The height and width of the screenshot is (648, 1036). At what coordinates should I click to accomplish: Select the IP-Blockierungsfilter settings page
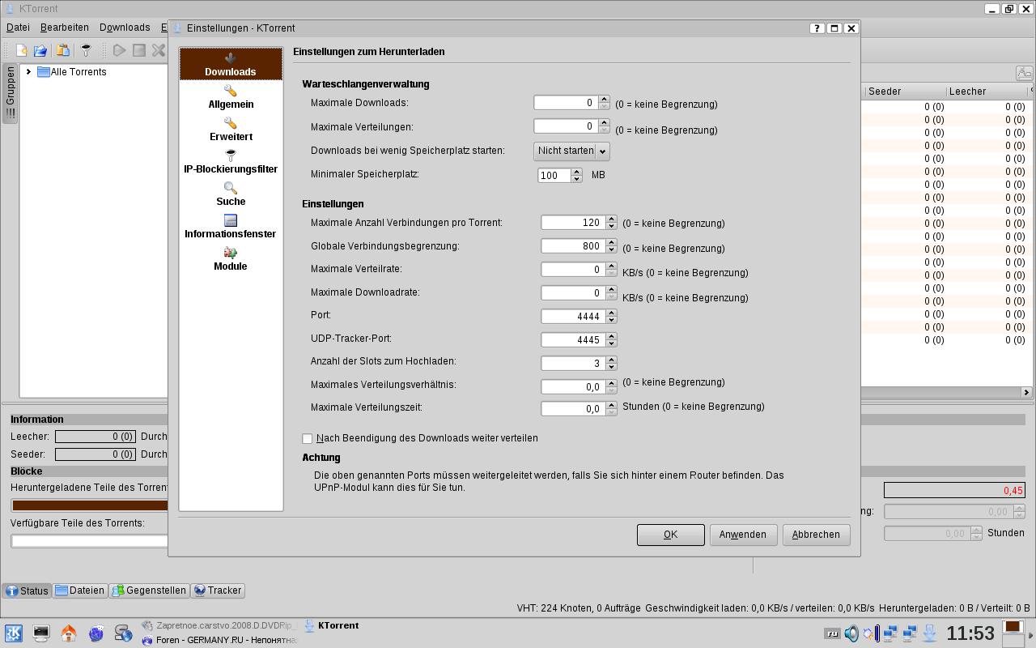coord(231,162)
